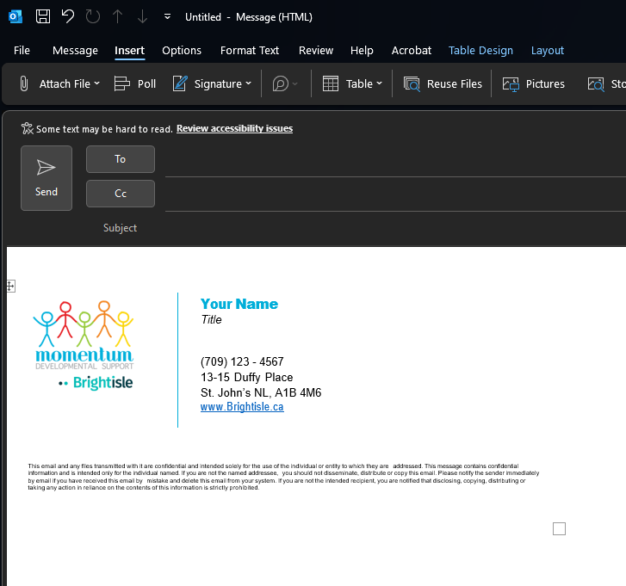Click the Cc recipients button
This screenshot has width=626, height=586.
click(121, 194)
